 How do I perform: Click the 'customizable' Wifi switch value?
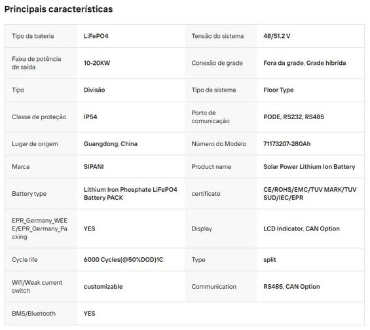(x=103, y=287)
